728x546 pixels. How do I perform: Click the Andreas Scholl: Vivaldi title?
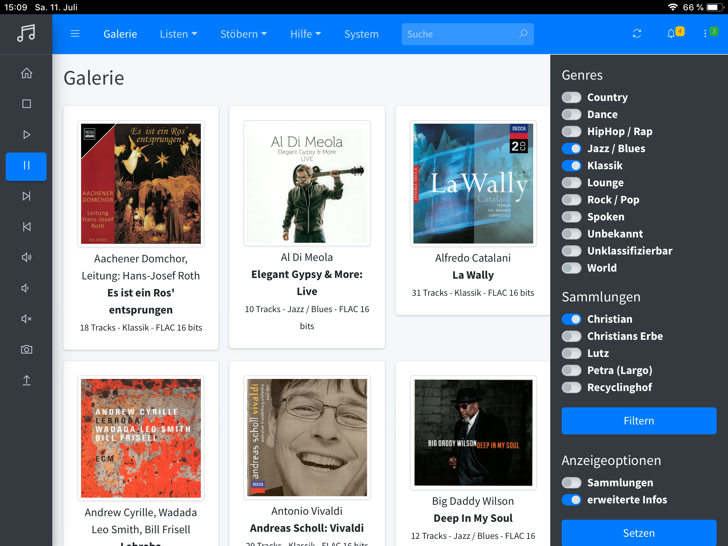[307, 528]
